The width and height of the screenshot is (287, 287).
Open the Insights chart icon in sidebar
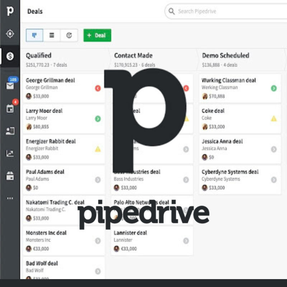10,154
